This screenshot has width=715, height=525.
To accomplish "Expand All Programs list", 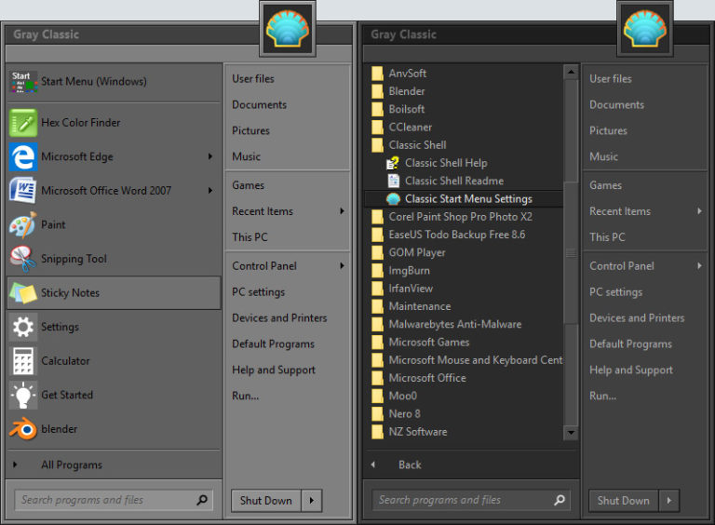I will 71,464.
